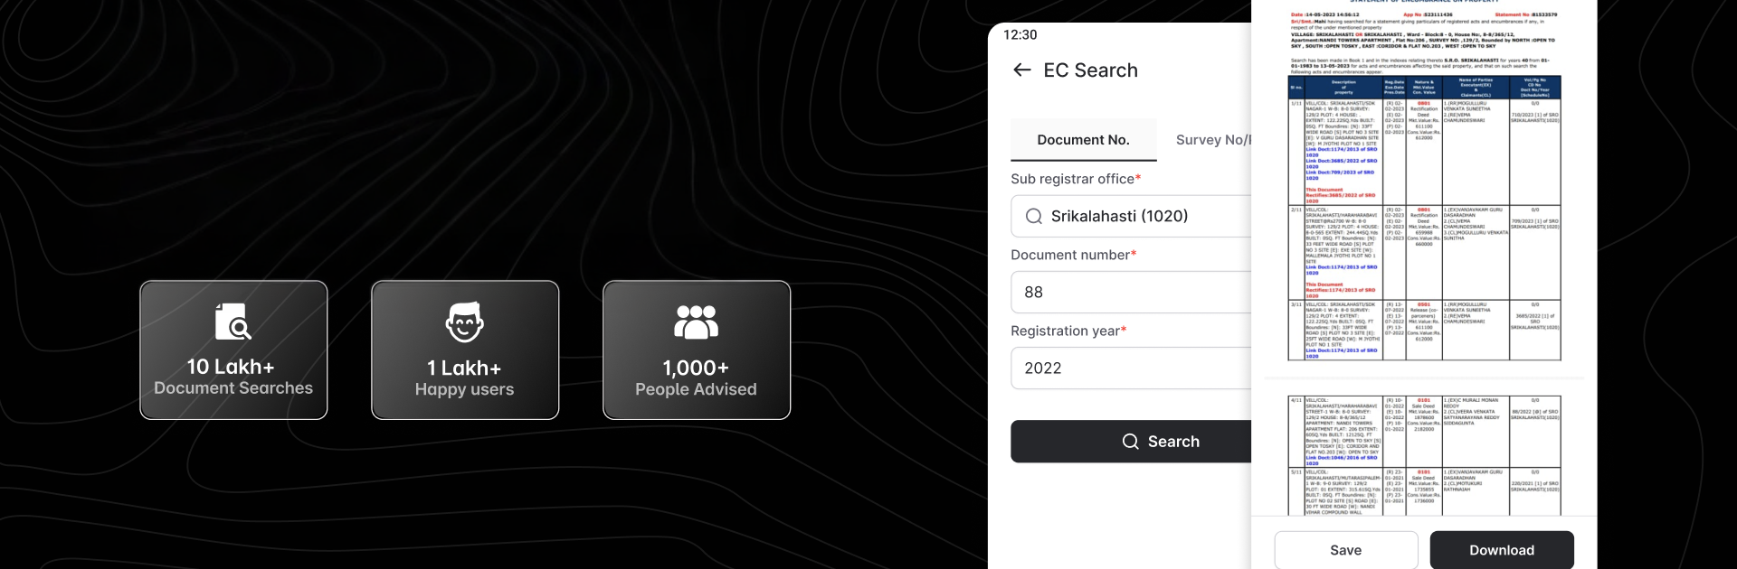This screenshot has height=569, width=1737.
Task: Click the EC Search screen title
Action: (x=1090, y=70)
